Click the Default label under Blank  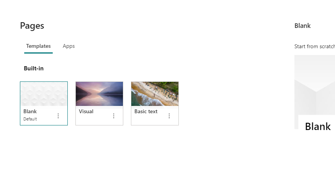30,119
